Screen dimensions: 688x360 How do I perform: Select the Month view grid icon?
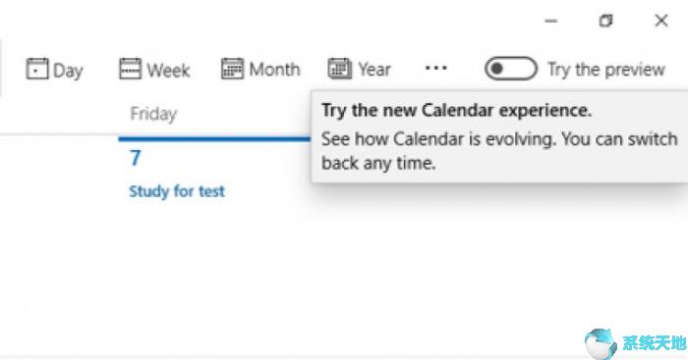coord(232,69)
